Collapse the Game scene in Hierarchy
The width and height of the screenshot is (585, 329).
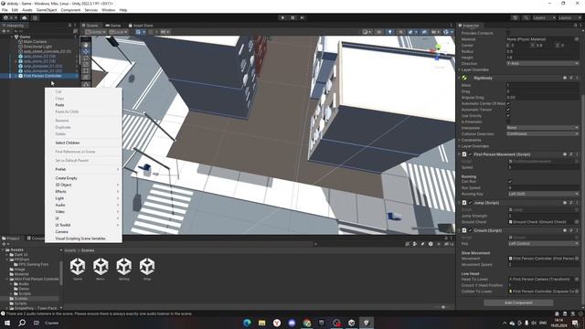[x=12, y=37]
